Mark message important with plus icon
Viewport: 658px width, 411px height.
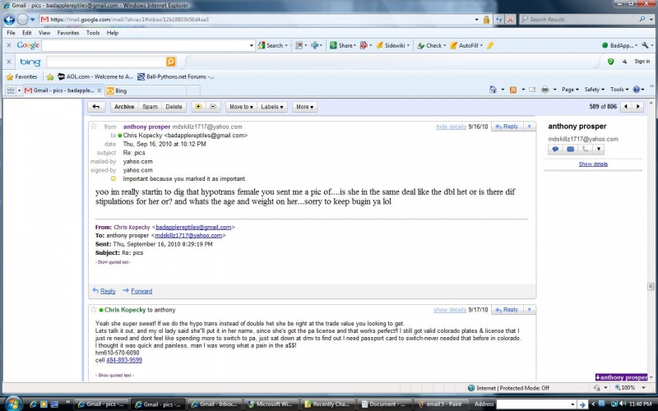(198, 107)
